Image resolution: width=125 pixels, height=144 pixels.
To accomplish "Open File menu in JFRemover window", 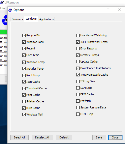I will click(3, 8).
